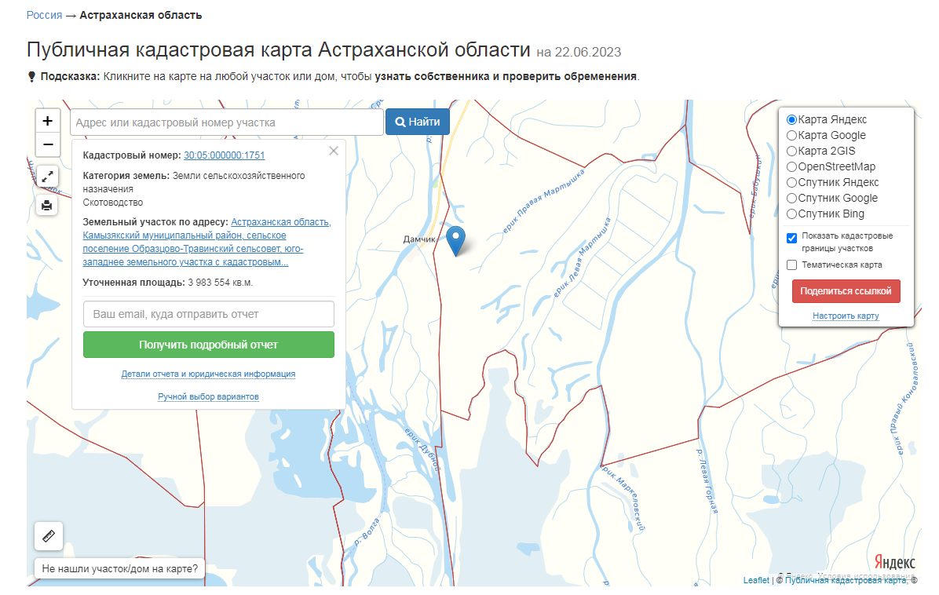Click ерик Правый Коноваловский label

(x=905, y=400)
